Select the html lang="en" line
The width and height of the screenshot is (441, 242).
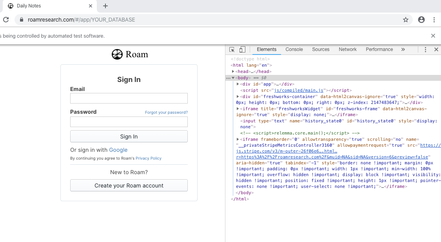pyautogui.click(x=251, y=65)
